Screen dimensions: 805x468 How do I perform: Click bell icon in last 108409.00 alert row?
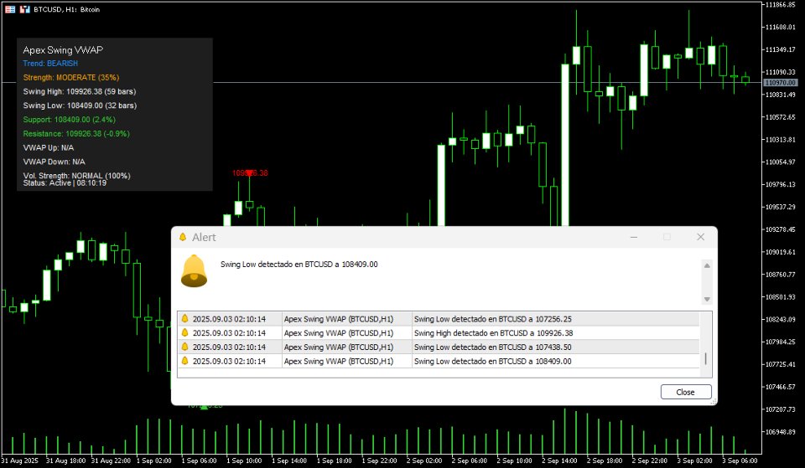click(x=184, y=361)
